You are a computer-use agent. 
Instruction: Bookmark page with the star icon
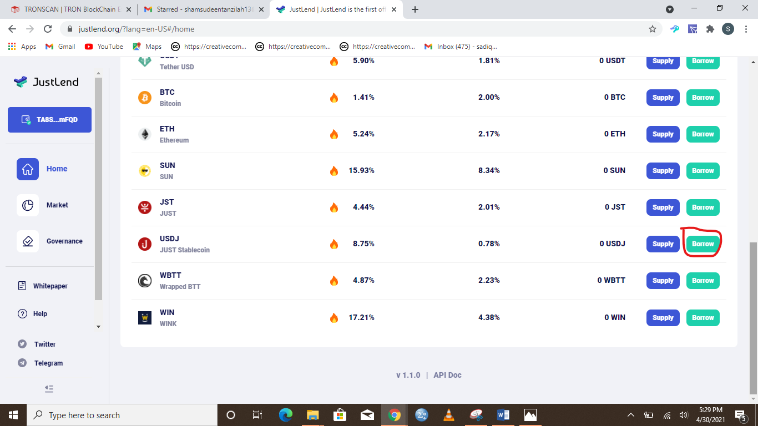653,29
